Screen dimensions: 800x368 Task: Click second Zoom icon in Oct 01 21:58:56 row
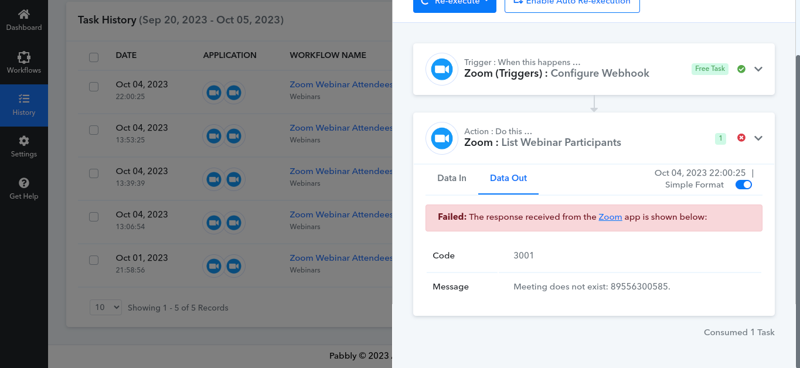tap(234, 266)
